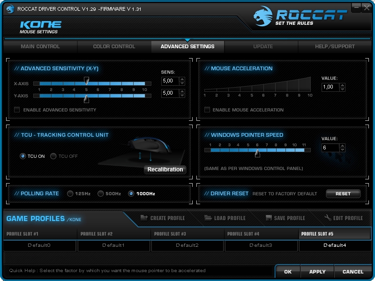Increase Windows pointer speed value up arrow
This screenshot has width=375, height=281.
click(x=343, y=146)
